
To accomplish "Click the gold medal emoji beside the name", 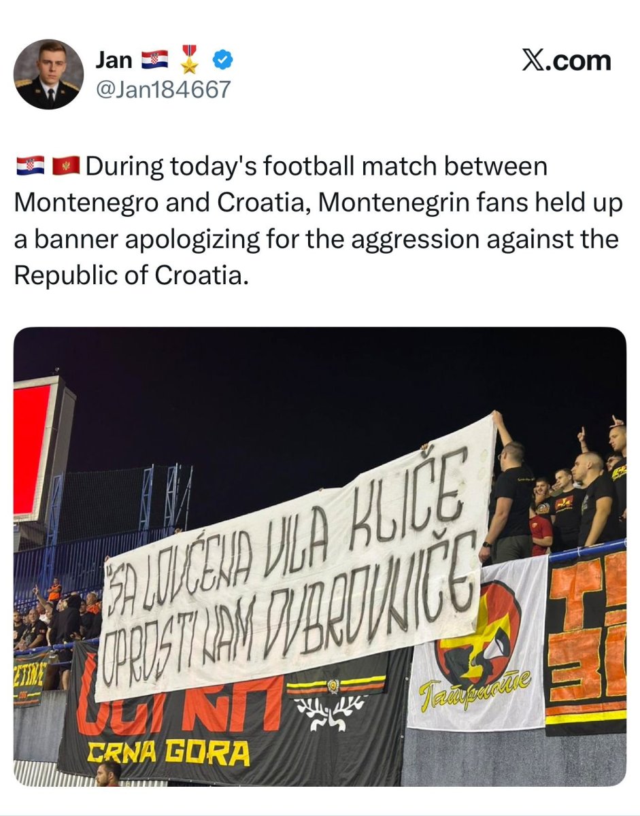I will [189, 60].
